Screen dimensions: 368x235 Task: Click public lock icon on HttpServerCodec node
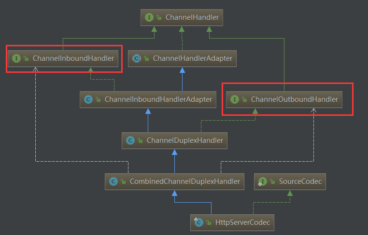(209, 222)
